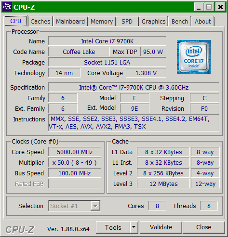The height and width of the screenshot is (237, 228).
Task: Click the Intel Core i7 inside logo
Action: (194, 57)
